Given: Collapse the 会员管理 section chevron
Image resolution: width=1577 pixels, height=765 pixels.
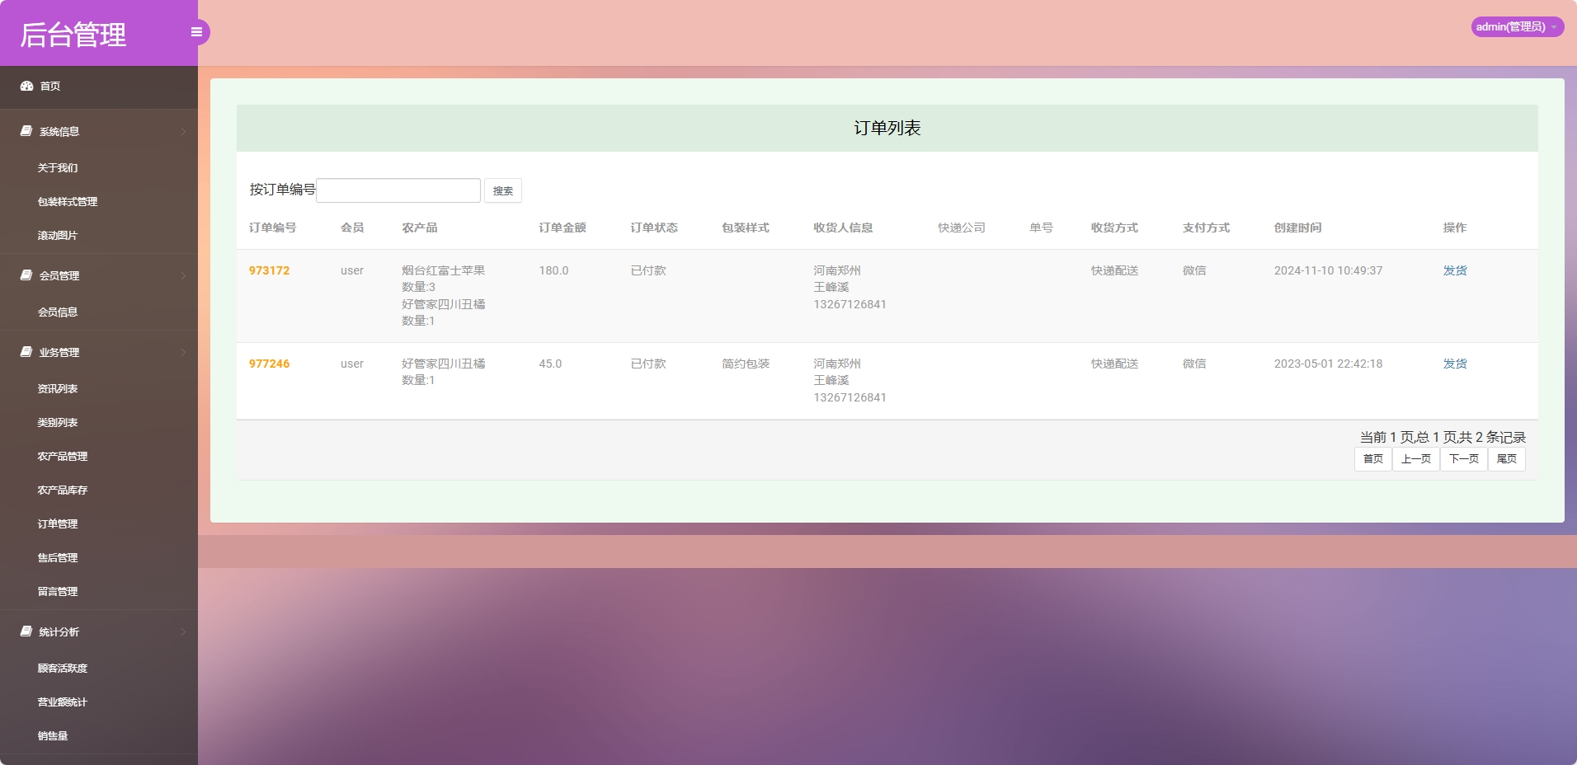Looking at the screenshot, I should click(x=183, y=276).
